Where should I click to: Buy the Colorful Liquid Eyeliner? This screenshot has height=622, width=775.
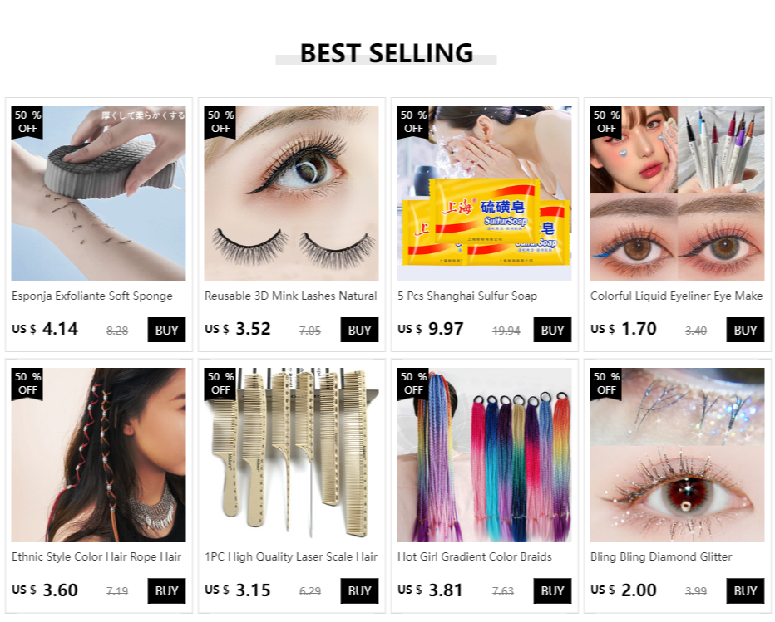[745, 330]
